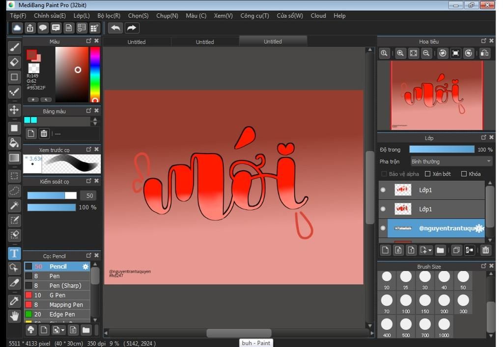Undock the Lớp layer panel
503x347 pixels.
tap(484, 137)
